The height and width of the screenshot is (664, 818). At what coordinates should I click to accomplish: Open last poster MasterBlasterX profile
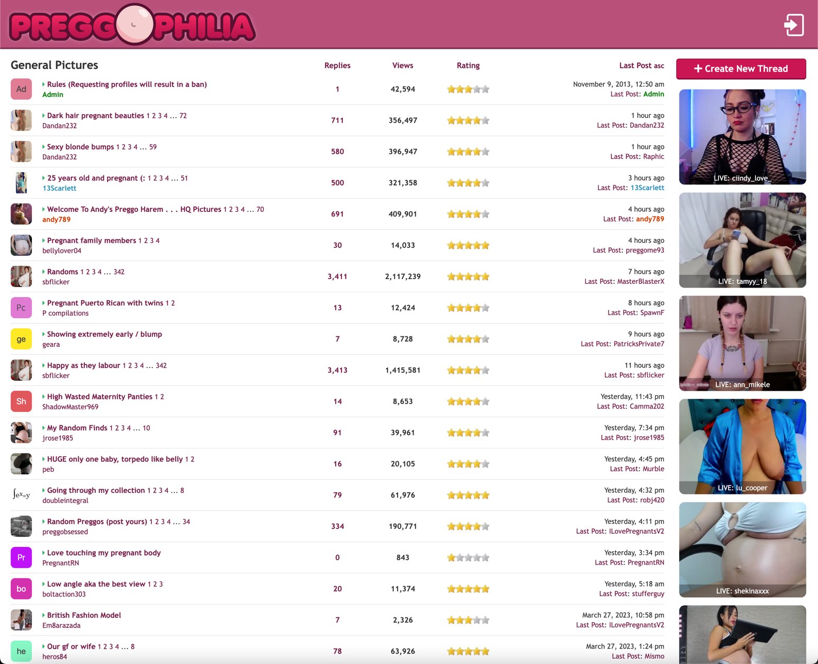(641, 282)
